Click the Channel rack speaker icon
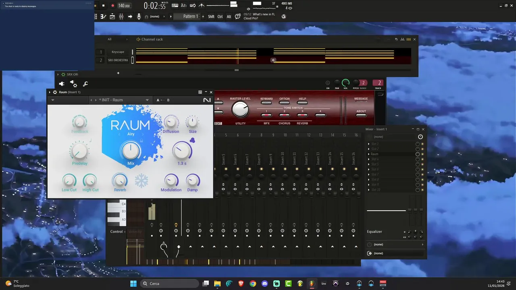Screen dimensions: 516x290 click(138, 39)
